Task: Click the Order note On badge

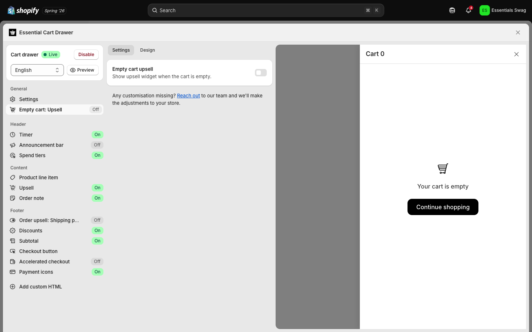Action: 97,198
